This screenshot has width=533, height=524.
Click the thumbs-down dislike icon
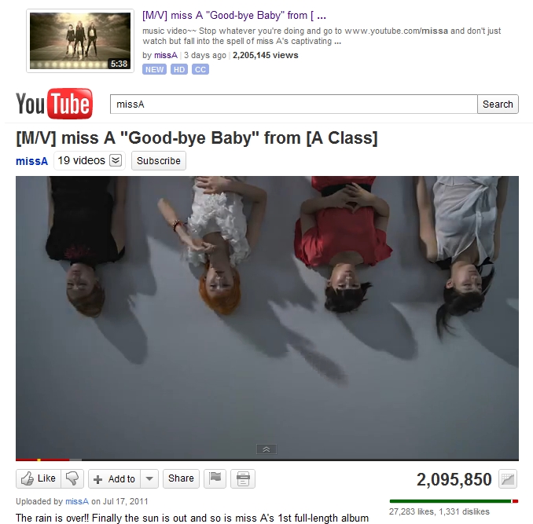(x=72, y=479)
